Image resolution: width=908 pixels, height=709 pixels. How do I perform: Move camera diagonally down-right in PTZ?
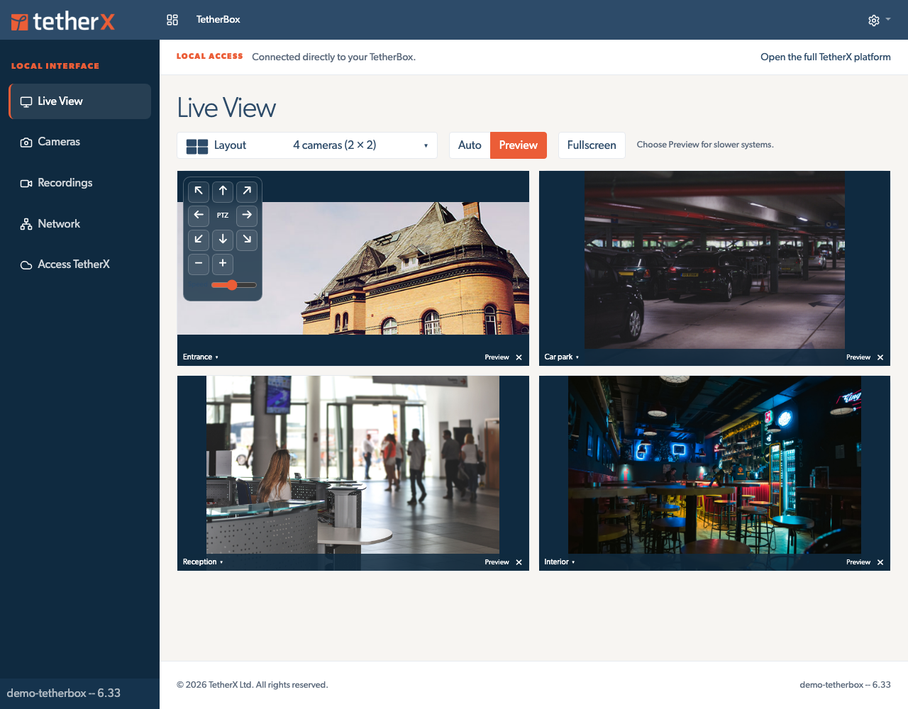coord(247,239)
